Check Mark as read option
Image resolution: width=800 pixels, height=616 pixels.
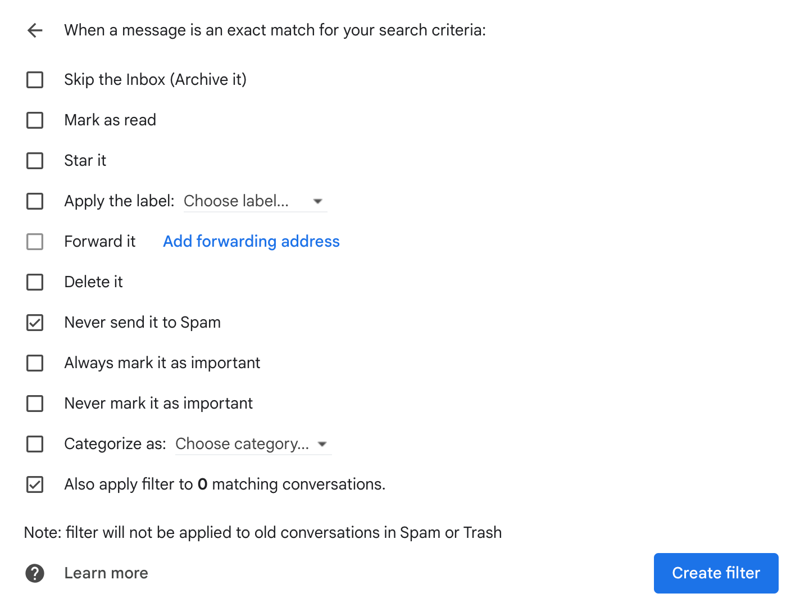coord(35,120)
